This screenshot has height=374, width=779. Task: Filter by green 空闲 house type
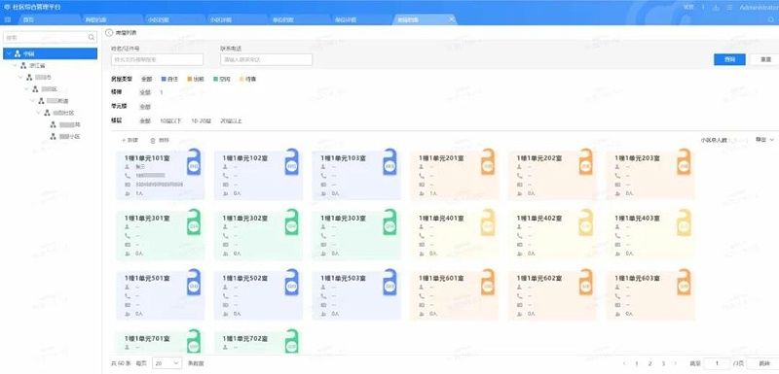[x=222, y=79]
